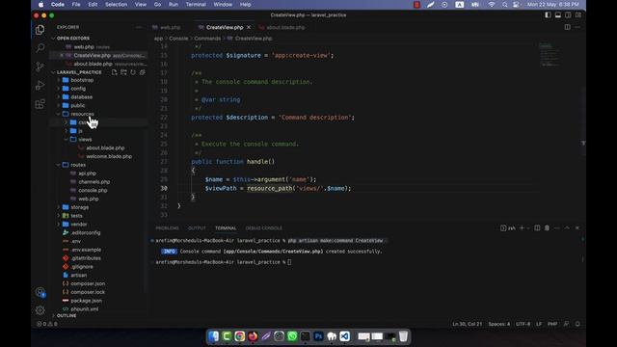The height and width of the screenshot is (347, 617).
Task: Open the Source Control view
Action: (x=40, y=67)
